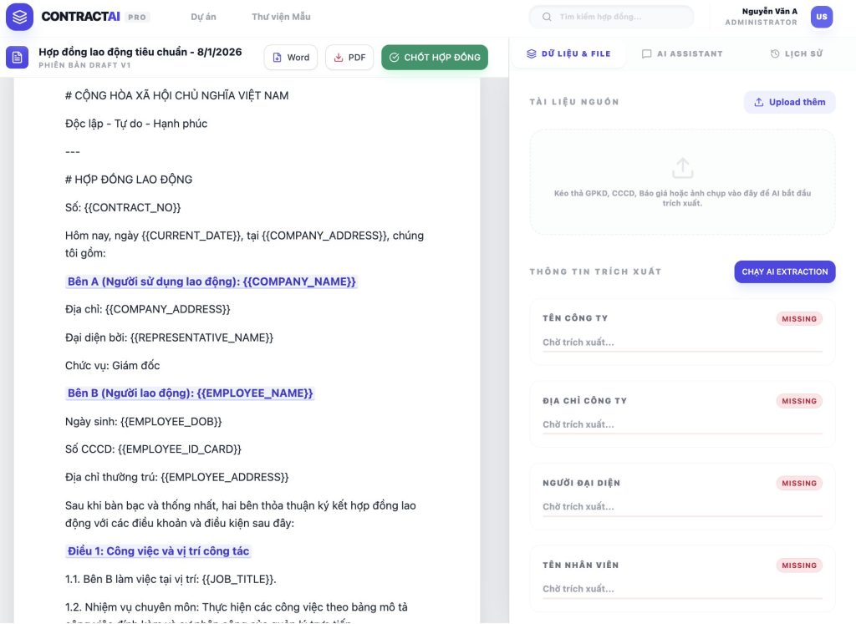Click the Tên công ty field
This screenshot has width=856, height=624.
click(x=681, y=342)
